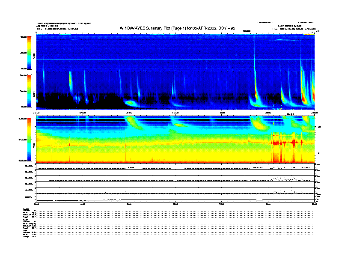The image size is (339, 262).
Task: Click the 20.00 label on RAD2 color scale
Action: [x=23, y=53]
